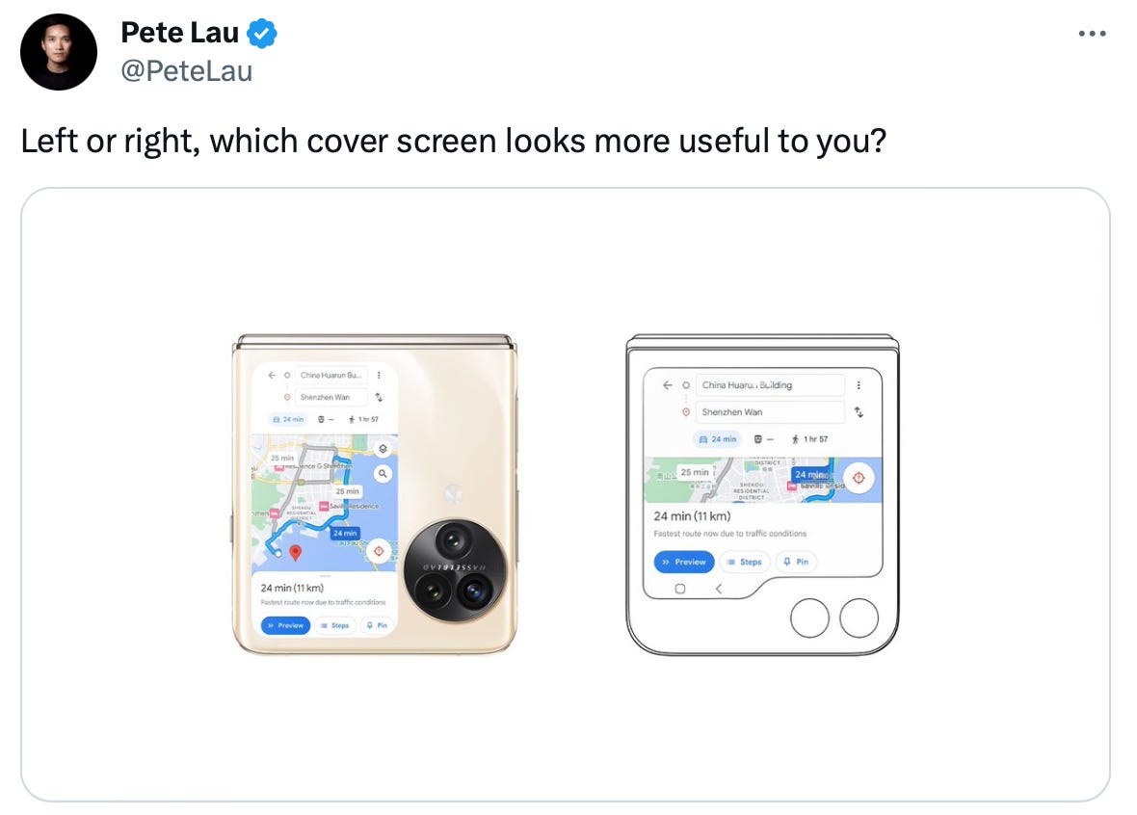Tap the swap directions icon on the right phone

coord(859,412)
